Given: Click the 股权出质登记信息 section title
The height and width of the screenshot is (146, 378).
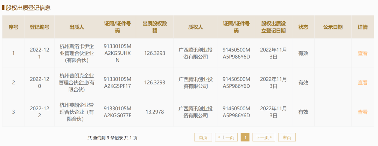Looking at the screenshot, I should point(28,8).
